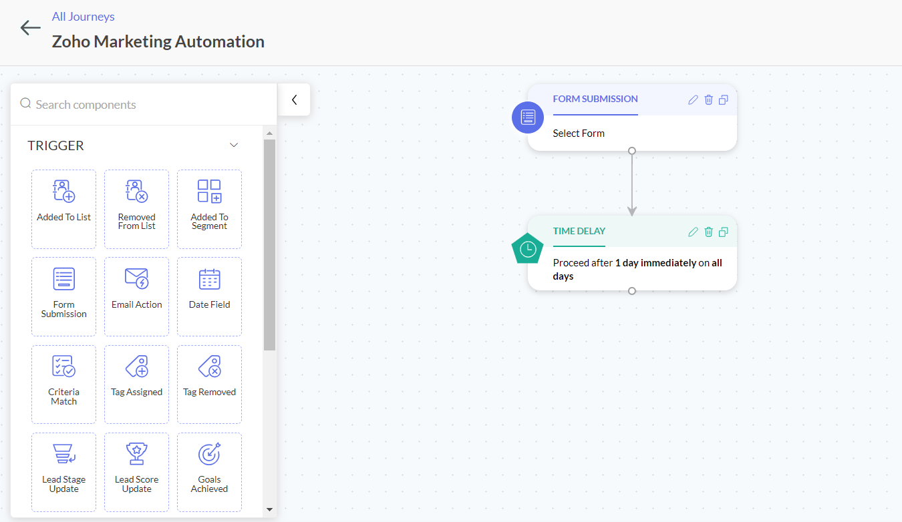The height and width of the screenshot is (522, 902).
Task: Choose the Criteria Match trigger
Action: [x=63, y=383]
